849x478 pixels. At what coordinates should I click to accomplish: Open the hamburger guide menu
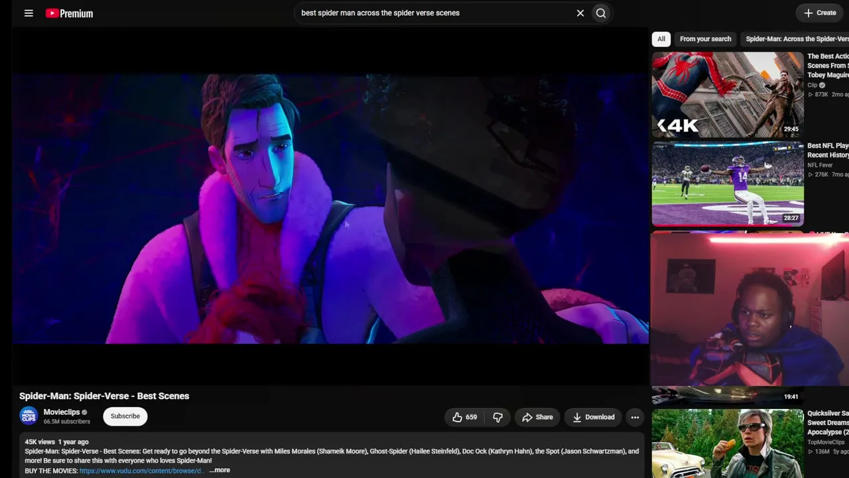(x=29, y=13)
